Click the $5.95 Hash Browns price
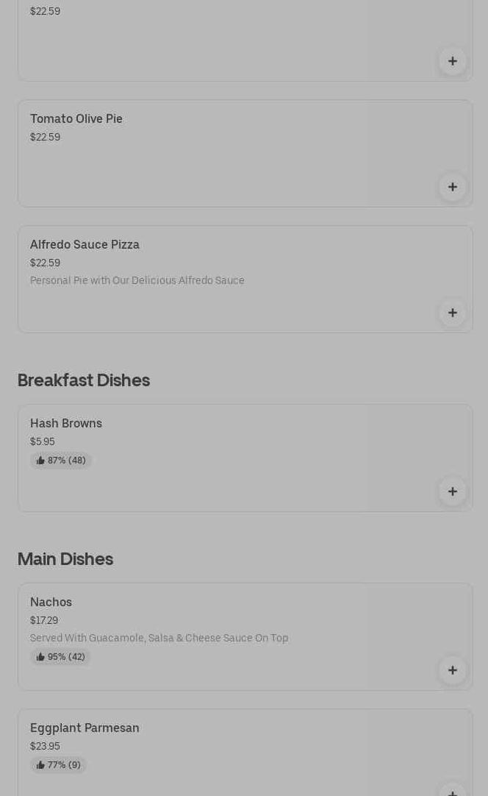488x796 pixels. coord(42,441)
